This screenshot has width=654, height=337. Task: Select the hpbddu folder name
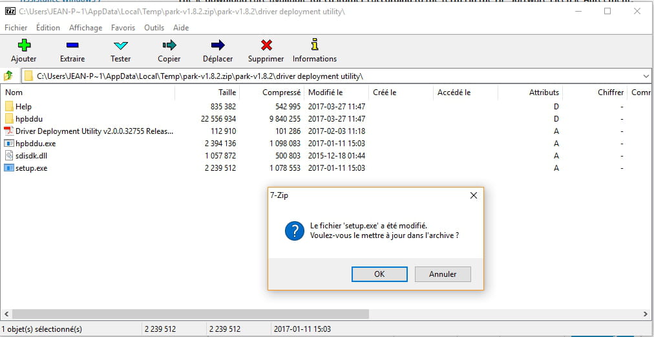pyautogui.click(x=29, y=119)
